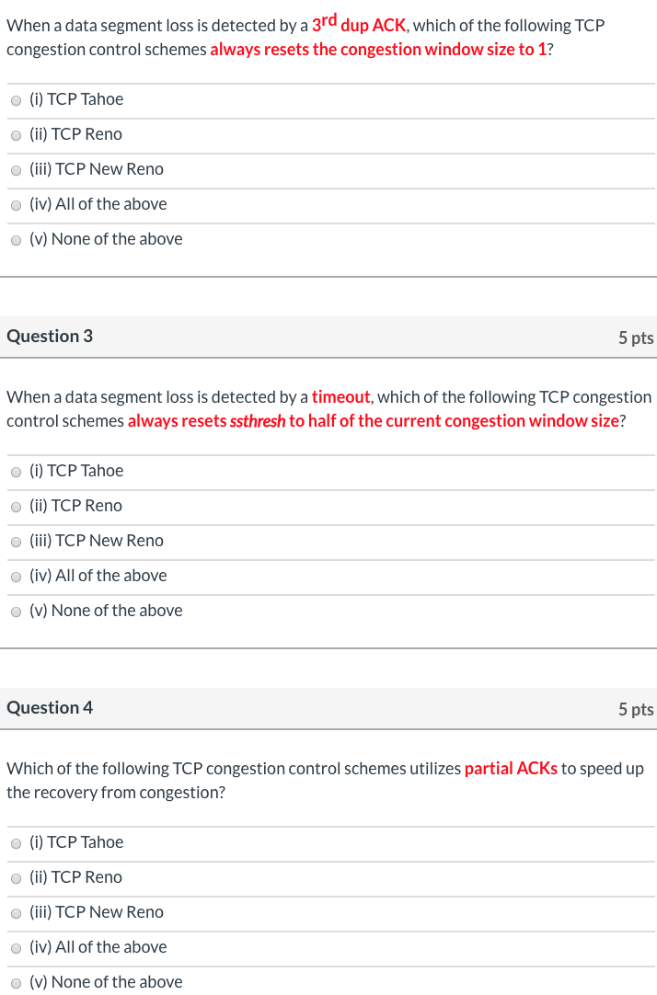Choose 'TCP New Reno' in Question 3
The image size is (657, 995).
coord(16,542)
